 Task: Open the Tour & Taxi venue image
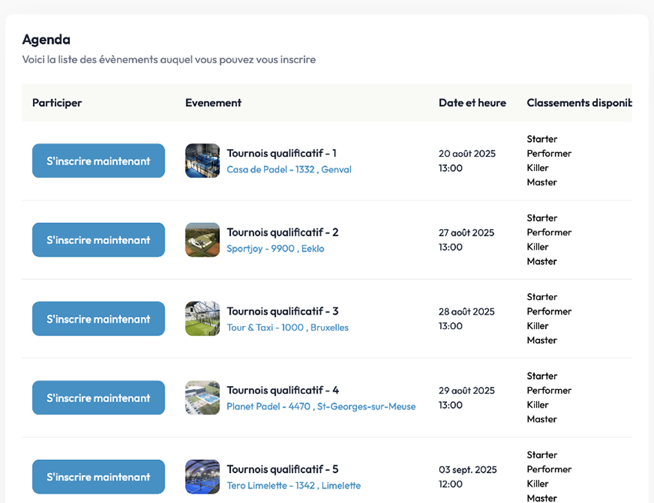coord(202,318)
